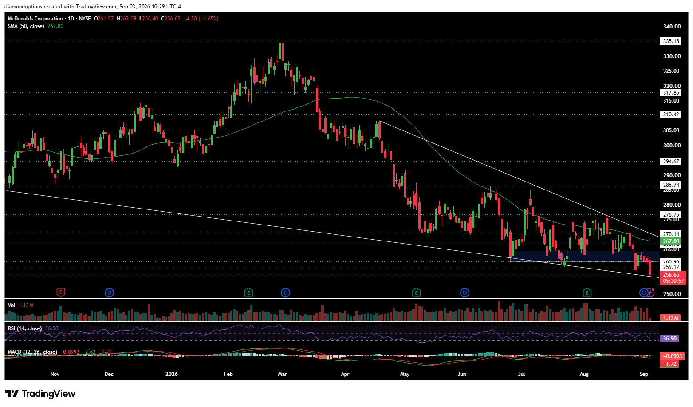
Task: Select the 330.00 price axis label
Action: [x=672, y=56]
